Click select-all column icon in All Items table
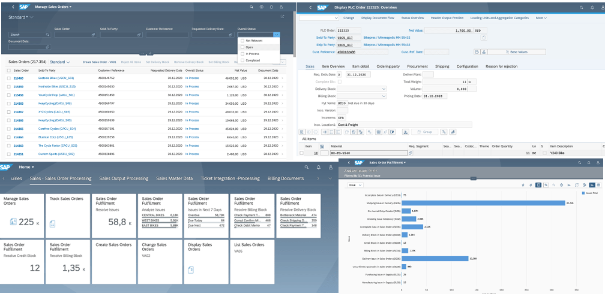The image size is (605, 294). point(322,146)
